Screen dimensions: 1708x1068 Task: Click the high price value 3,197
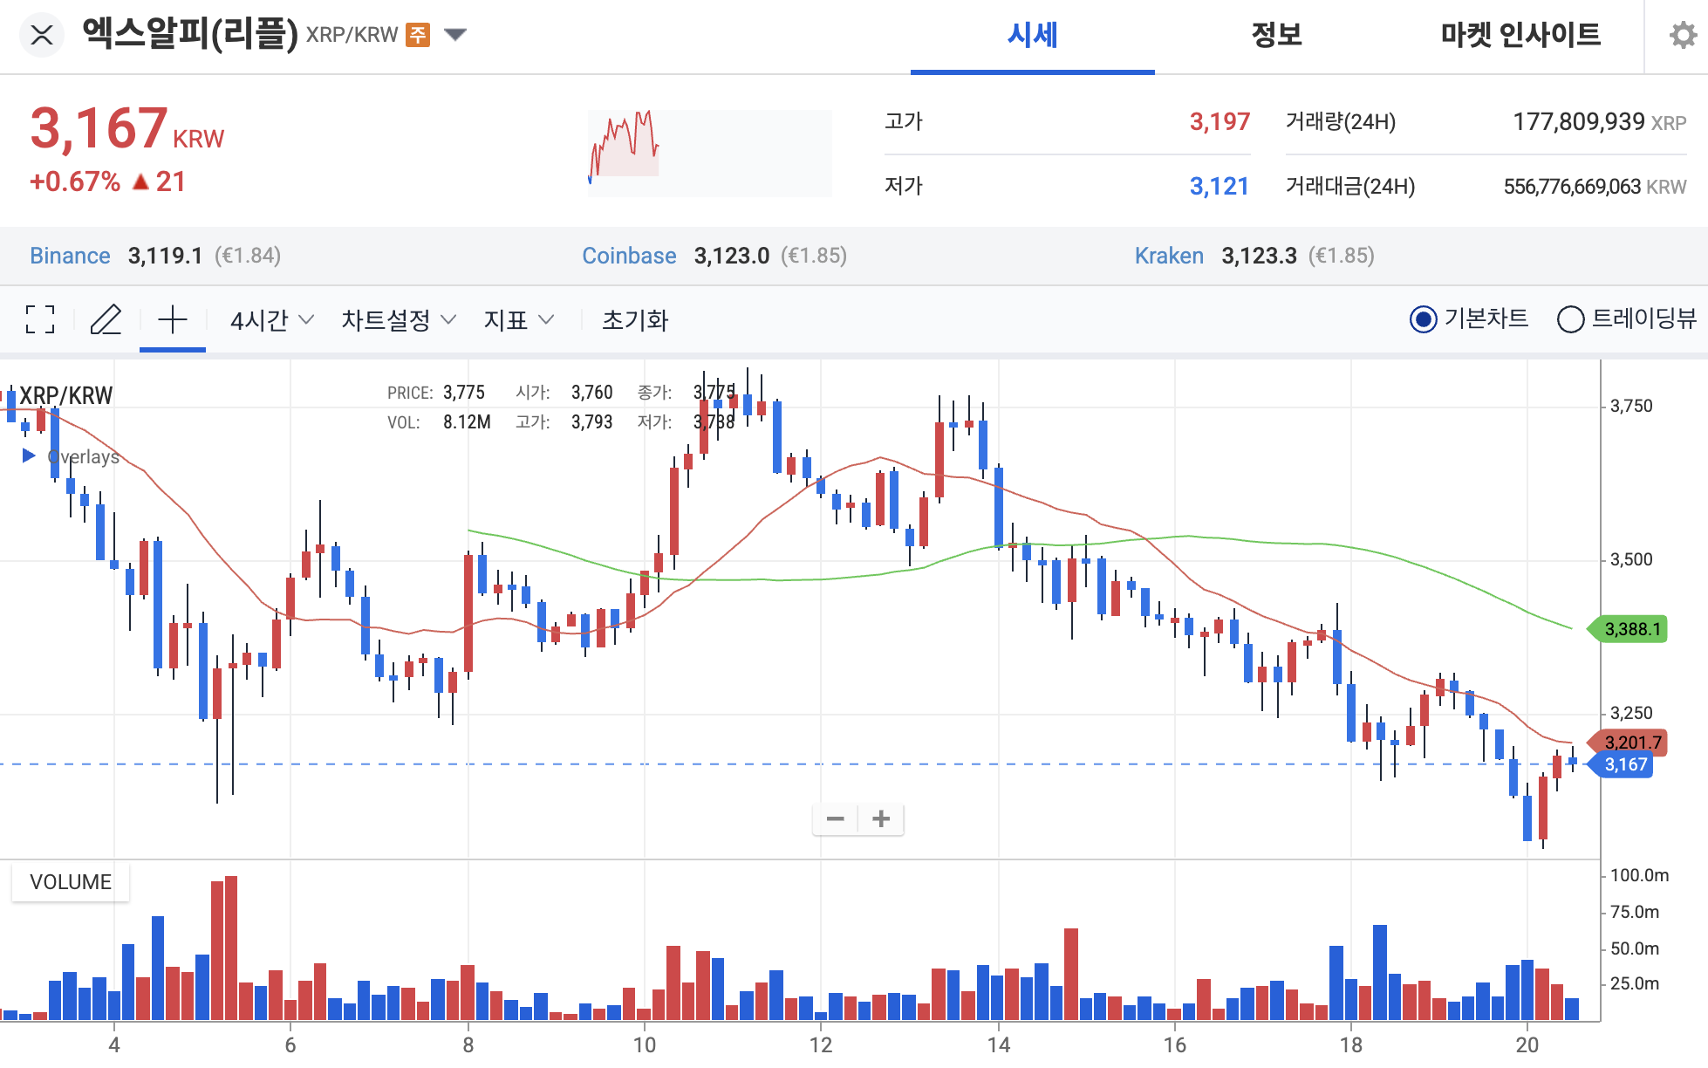[x=1220, y=121]
